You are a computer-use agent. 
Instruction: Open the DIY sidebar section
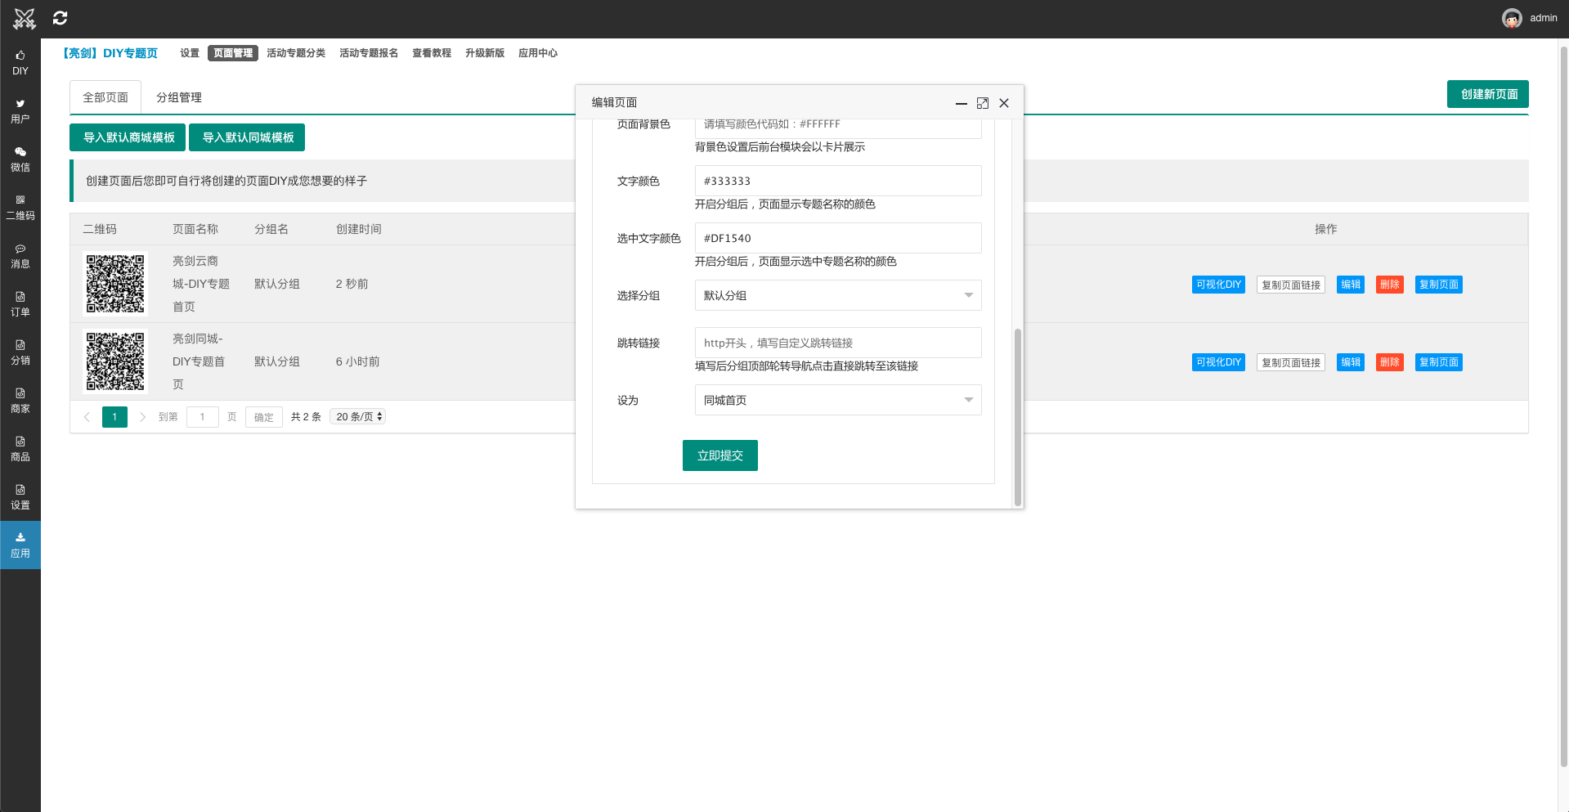[20, 63]
